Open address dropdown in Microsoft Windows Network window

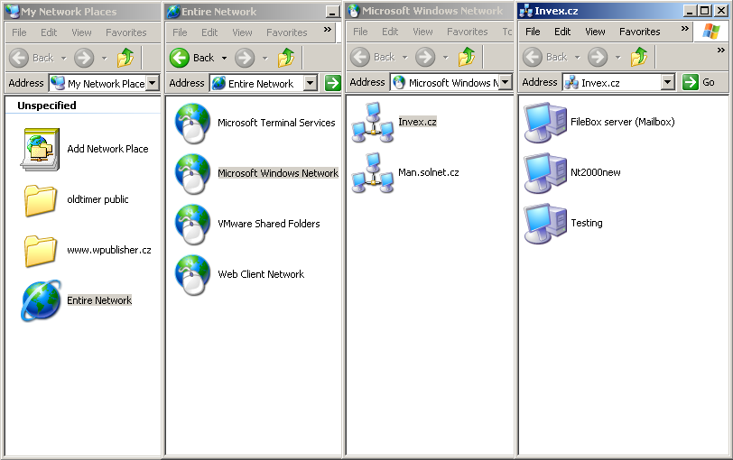click(505, 82)
